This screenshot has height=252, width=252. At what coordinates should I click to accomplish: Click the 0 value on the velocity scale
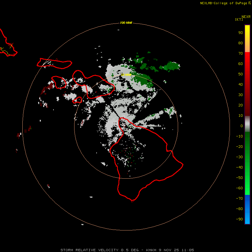[x=242, y=126]
